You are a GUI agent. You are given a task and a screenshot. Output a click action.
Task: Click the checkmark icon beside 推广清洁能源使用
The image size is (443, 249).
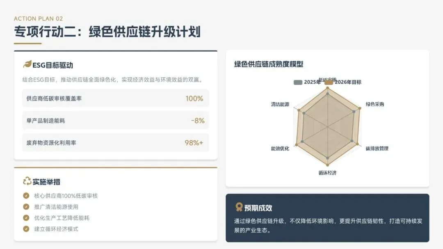tap(26, 207)
